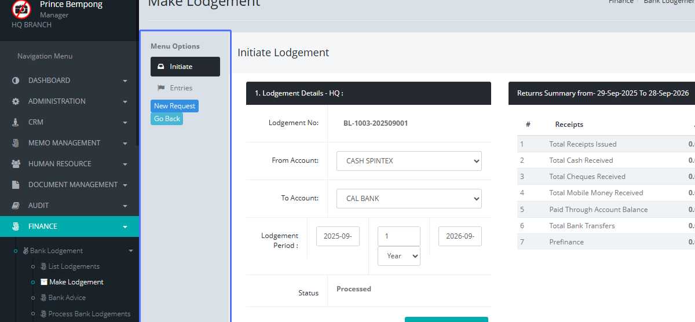Viewport: 695px width, 322px height.
Task: Open the Year period unit dropdown
Action: point(398,256)
